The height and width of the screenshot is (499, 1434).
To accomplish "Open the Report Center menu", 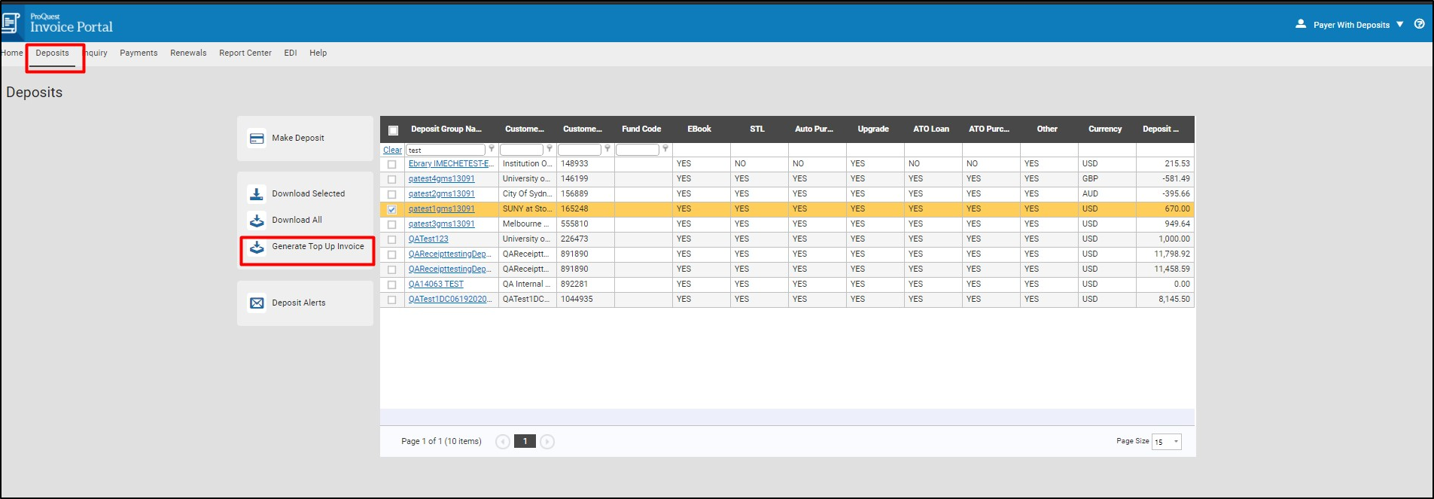I will pos(245,53).
